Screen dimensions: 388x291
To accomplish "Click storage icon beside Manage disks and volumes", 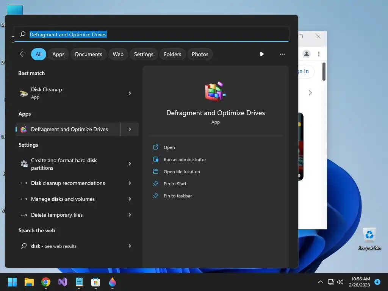I will pos(24,199).
